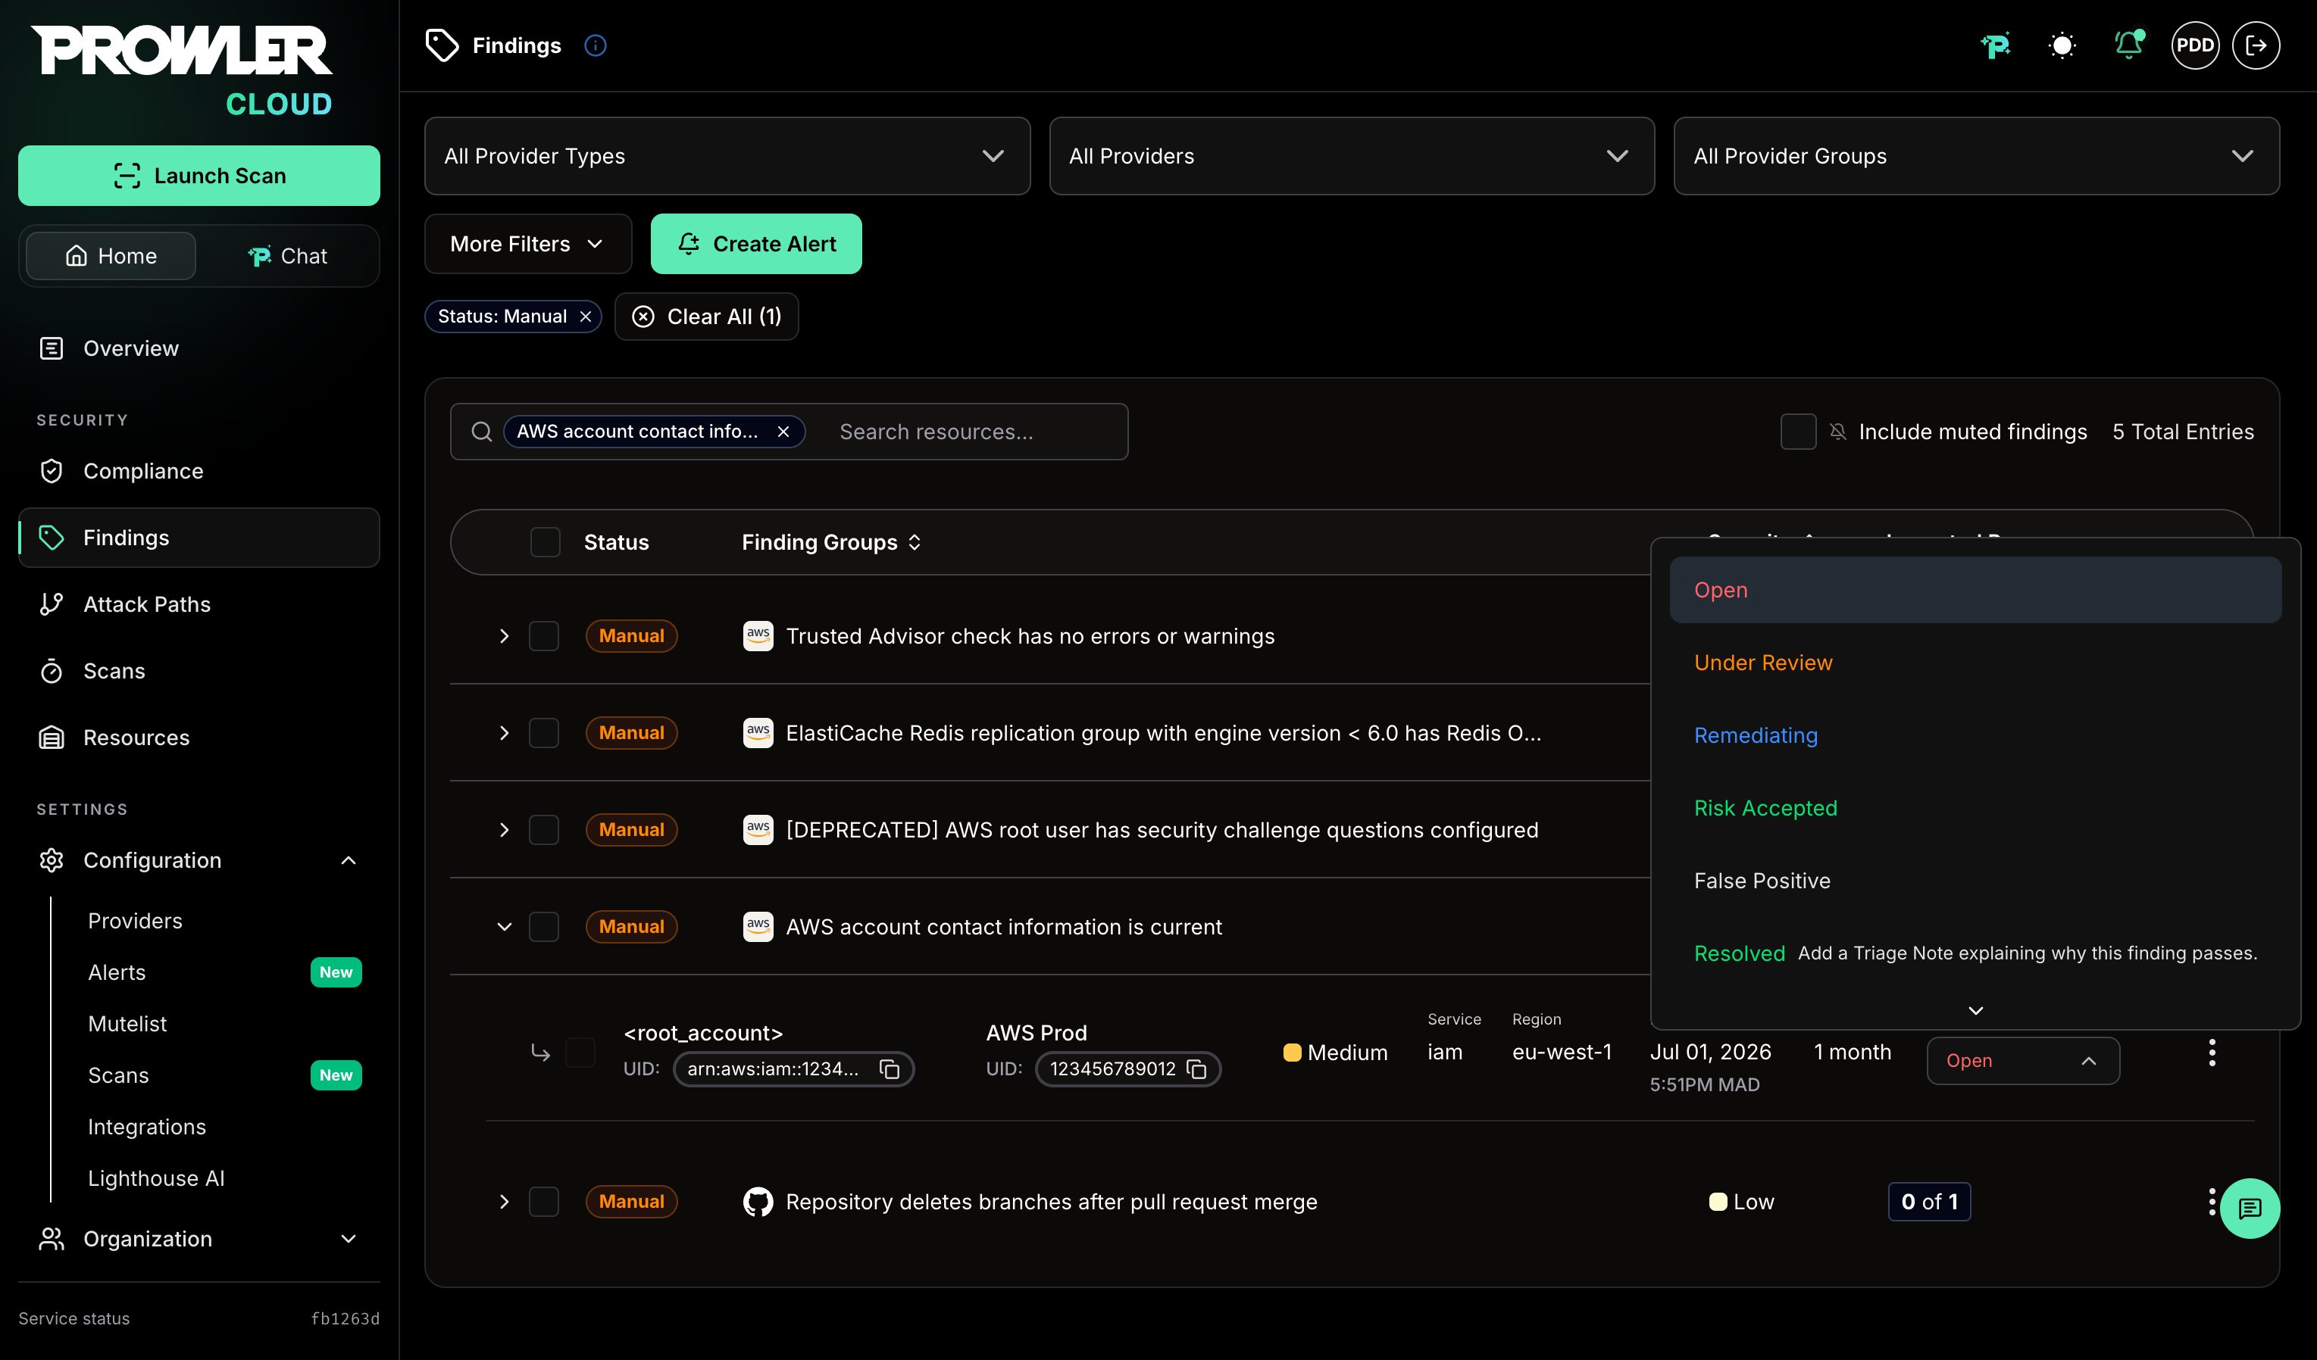Open All Providers dropdown

coord(1351,155)
